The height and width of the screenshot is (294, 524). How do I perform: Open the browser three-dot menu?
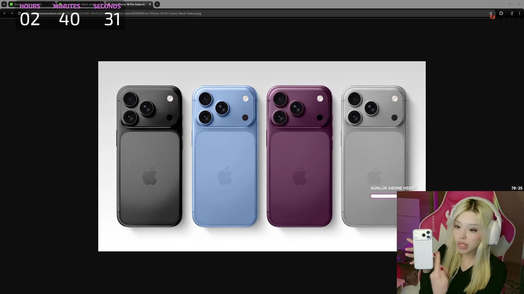tap(519, 13)
